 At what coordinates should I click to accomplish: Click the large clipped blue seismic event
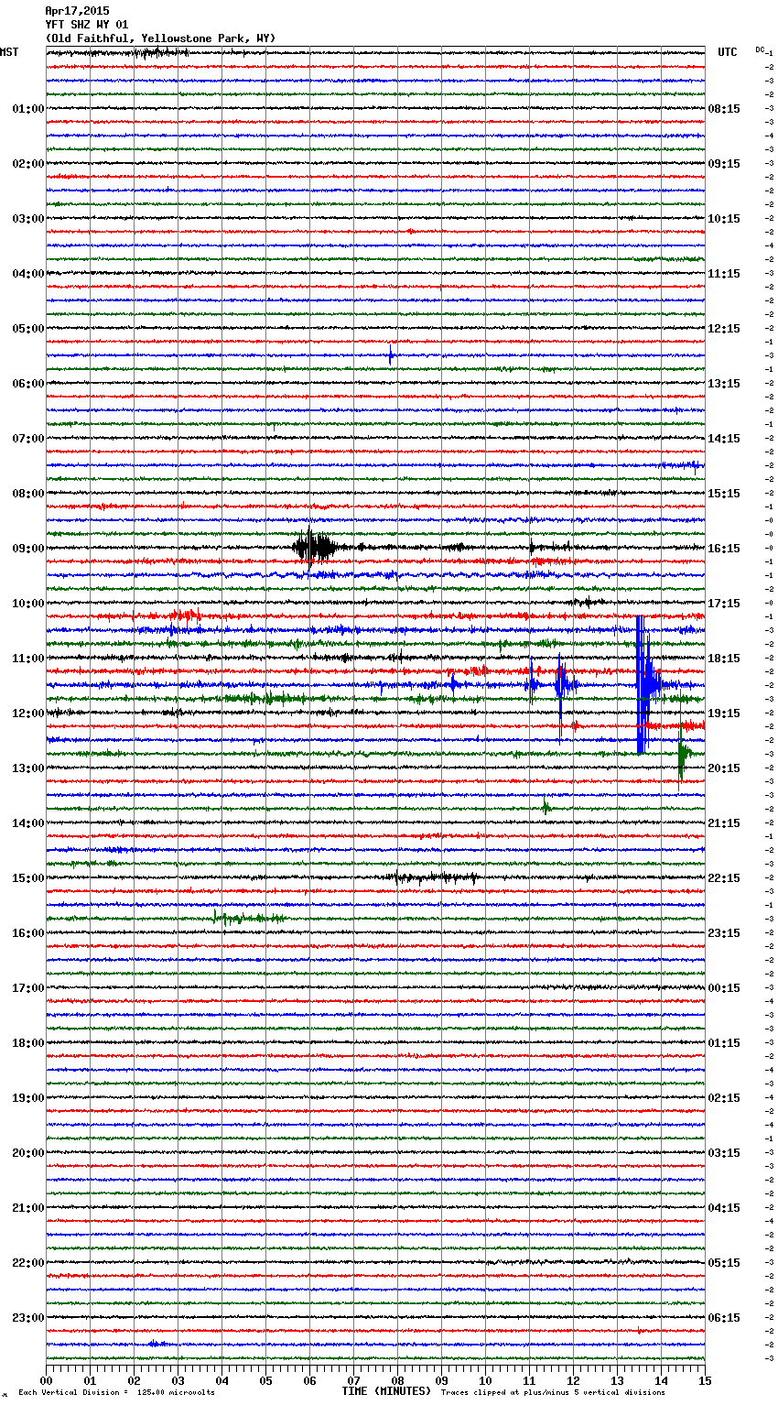(647, 685)
